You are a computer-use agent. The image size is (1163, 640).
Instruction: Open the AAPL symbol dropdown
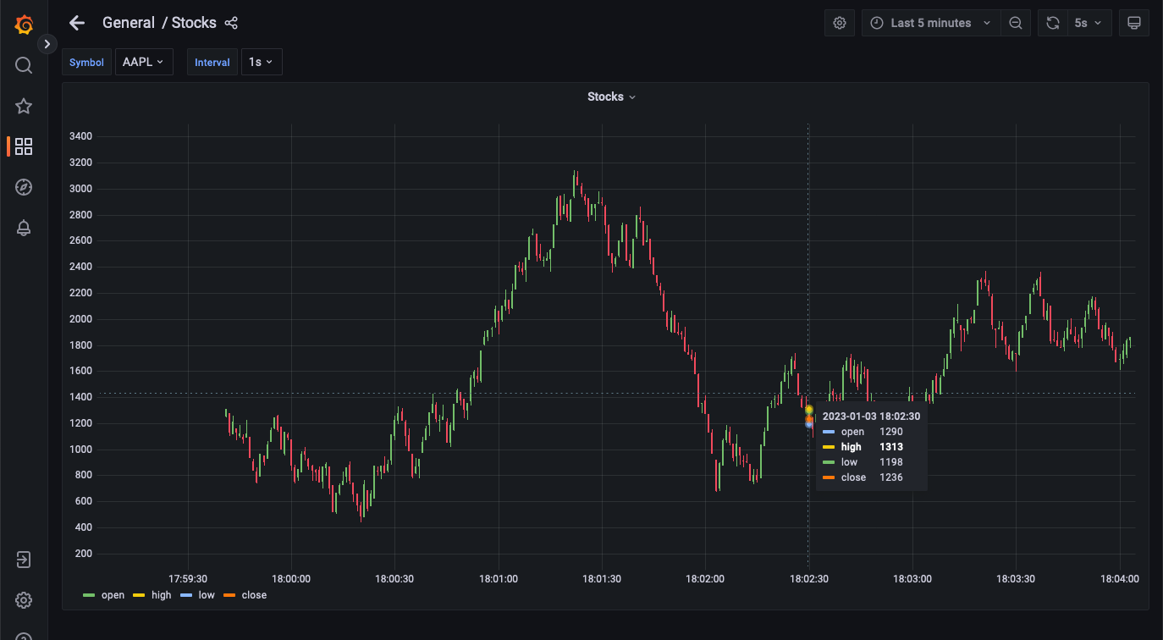[143, 62]
